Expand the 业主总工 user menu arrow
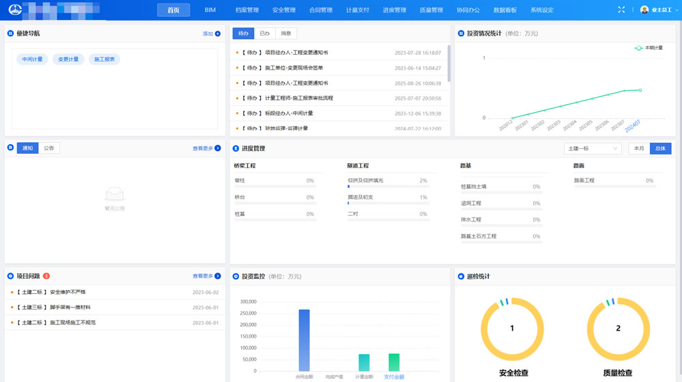 point(677,10)
